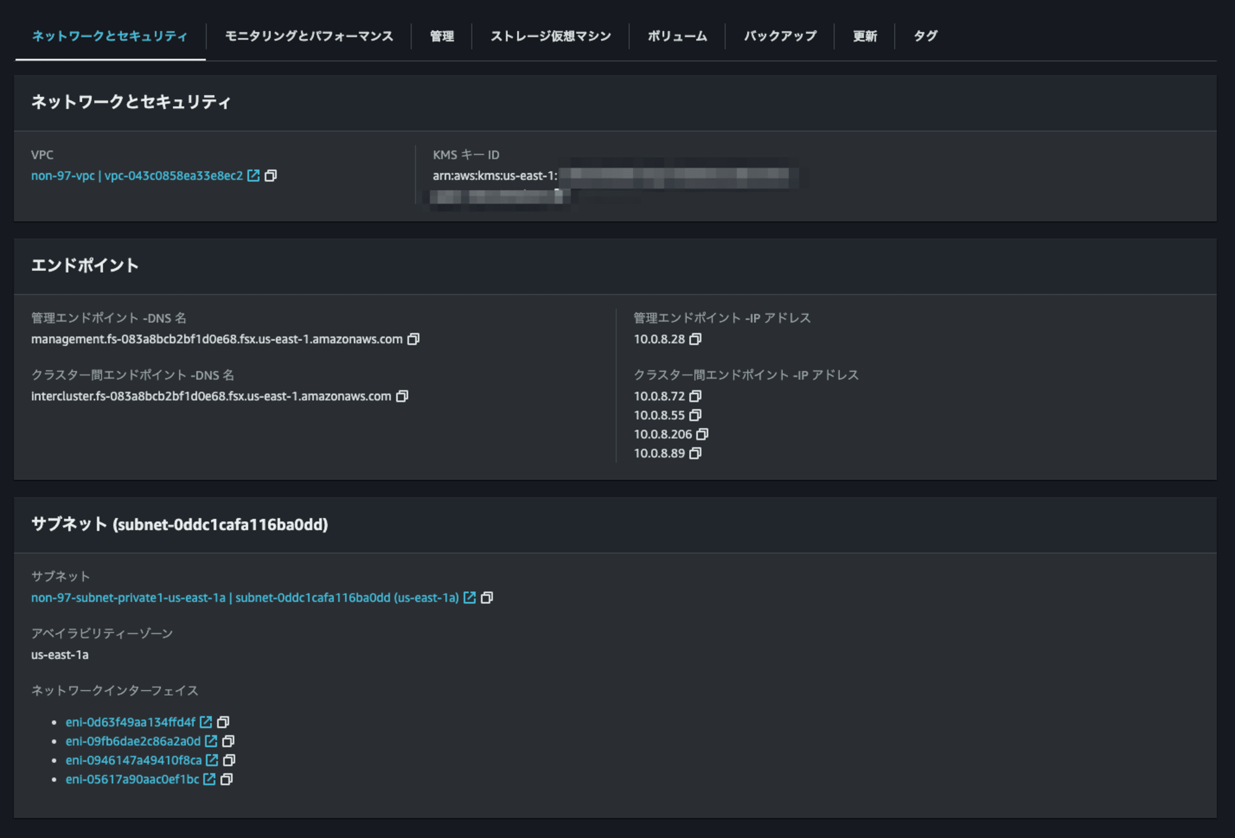Switch to the ボリューム tab

pyautogui.click(x=677, y=36)
